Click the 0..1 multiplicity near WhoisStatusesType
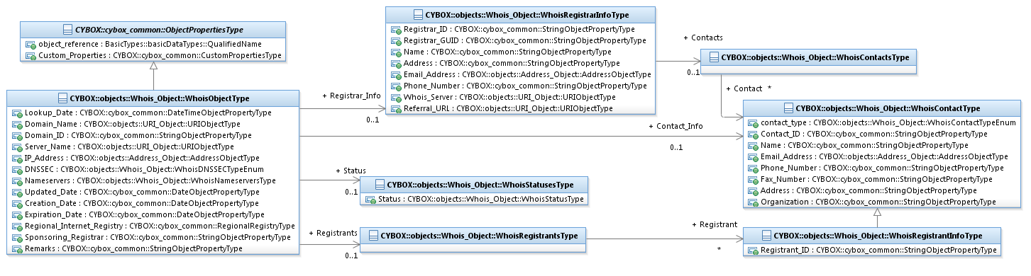 [x=351, y=192]
